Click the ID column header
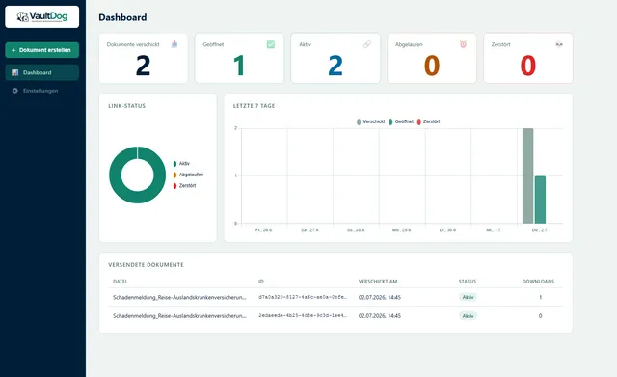The image size is (617, 377). tap(261, 282)
